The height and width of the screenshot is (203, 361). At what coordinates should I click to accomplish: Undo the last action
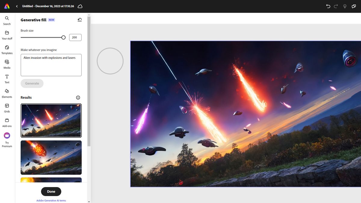[x=328, y=6]
